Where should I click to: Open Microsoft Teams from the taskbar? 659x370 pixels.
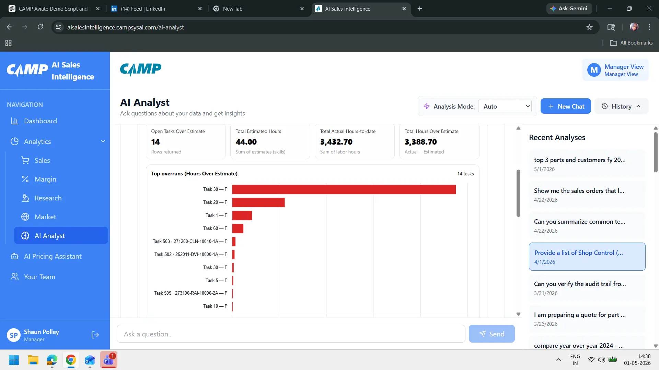coord(108,360)
